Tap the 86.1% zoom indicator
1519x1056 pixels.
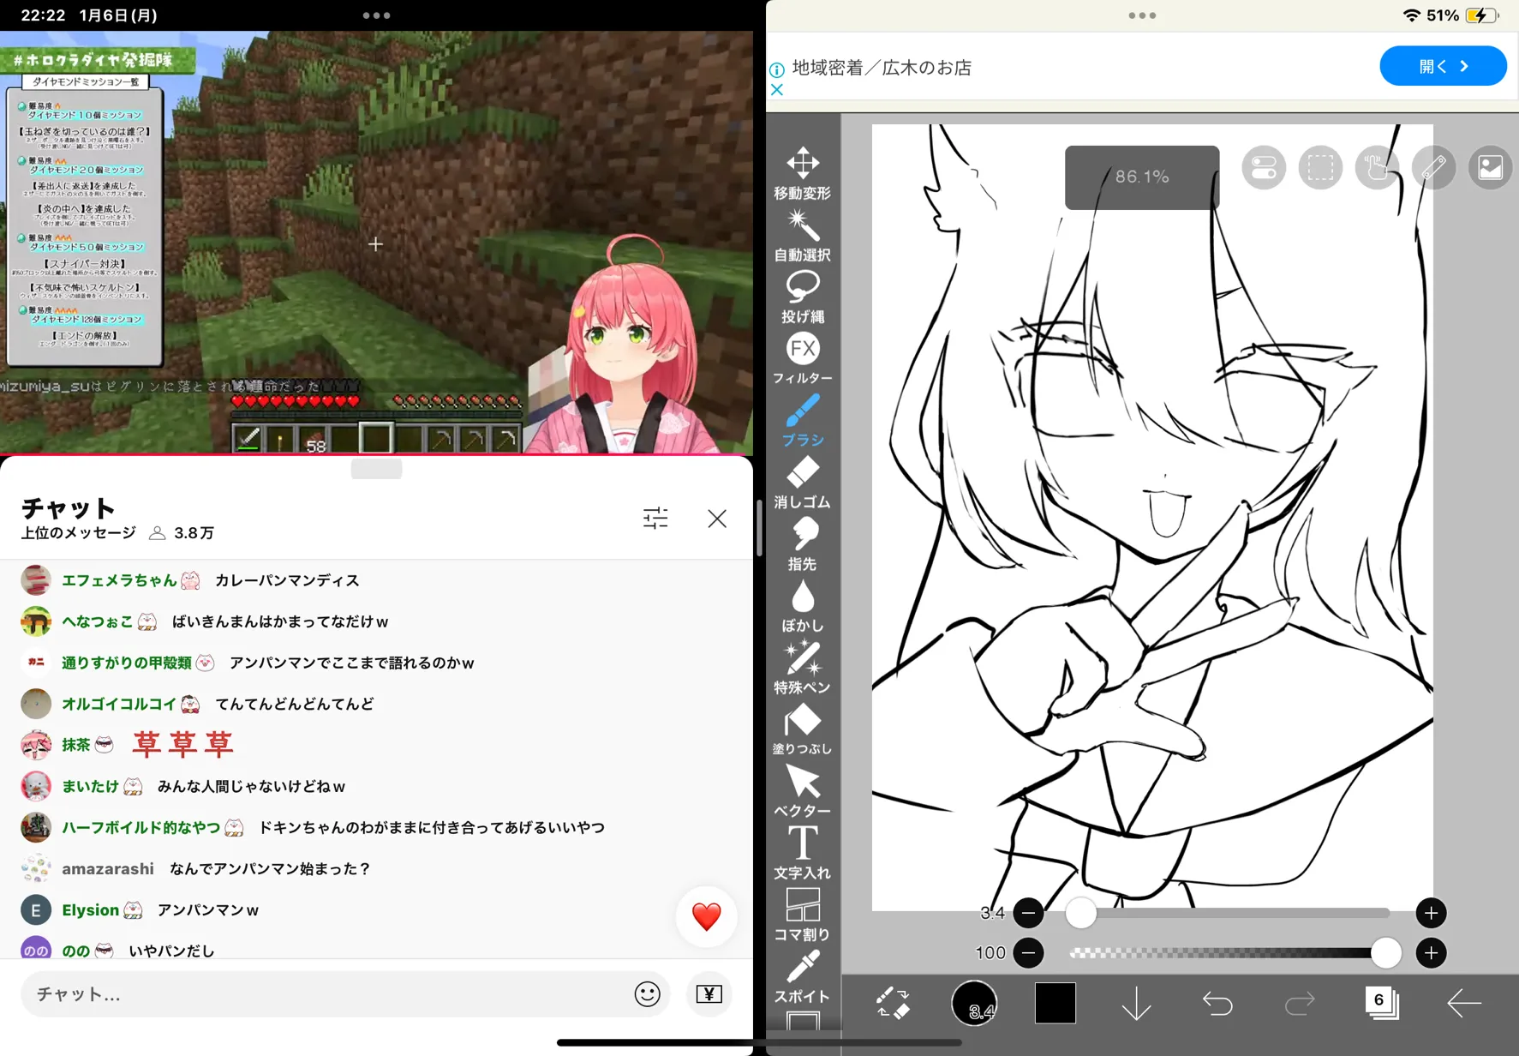tap(1142, 177)
